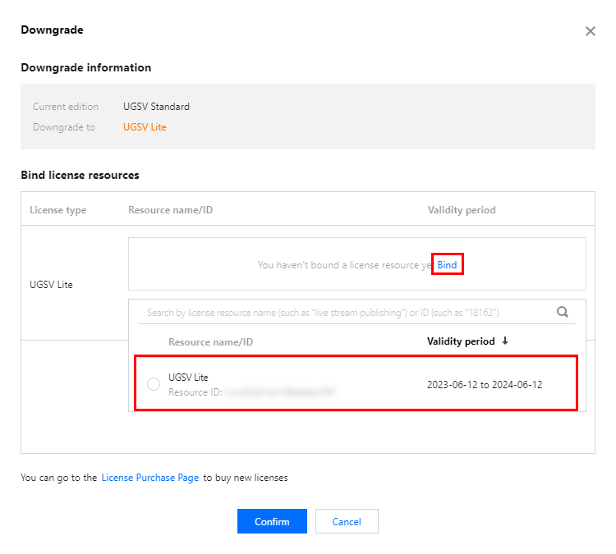Click the UGSV Lite resource name in list
Screen dimensions: 616x554
188,378
